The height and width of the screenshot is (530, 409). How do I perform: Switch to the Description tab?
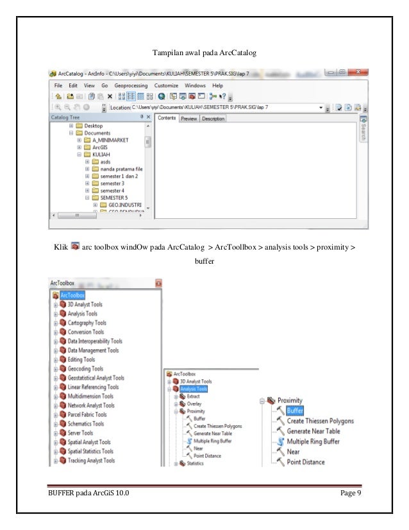(213, 119)
